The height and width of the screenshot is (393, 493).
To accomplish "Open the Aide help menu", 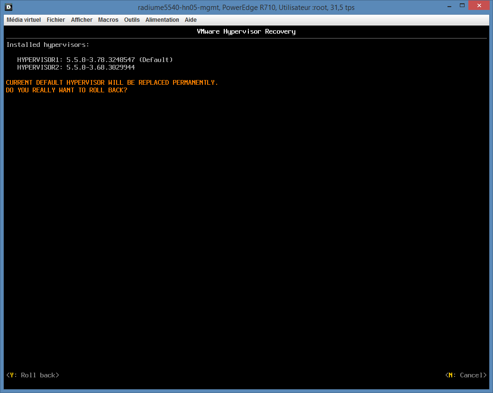I will 191,20.
